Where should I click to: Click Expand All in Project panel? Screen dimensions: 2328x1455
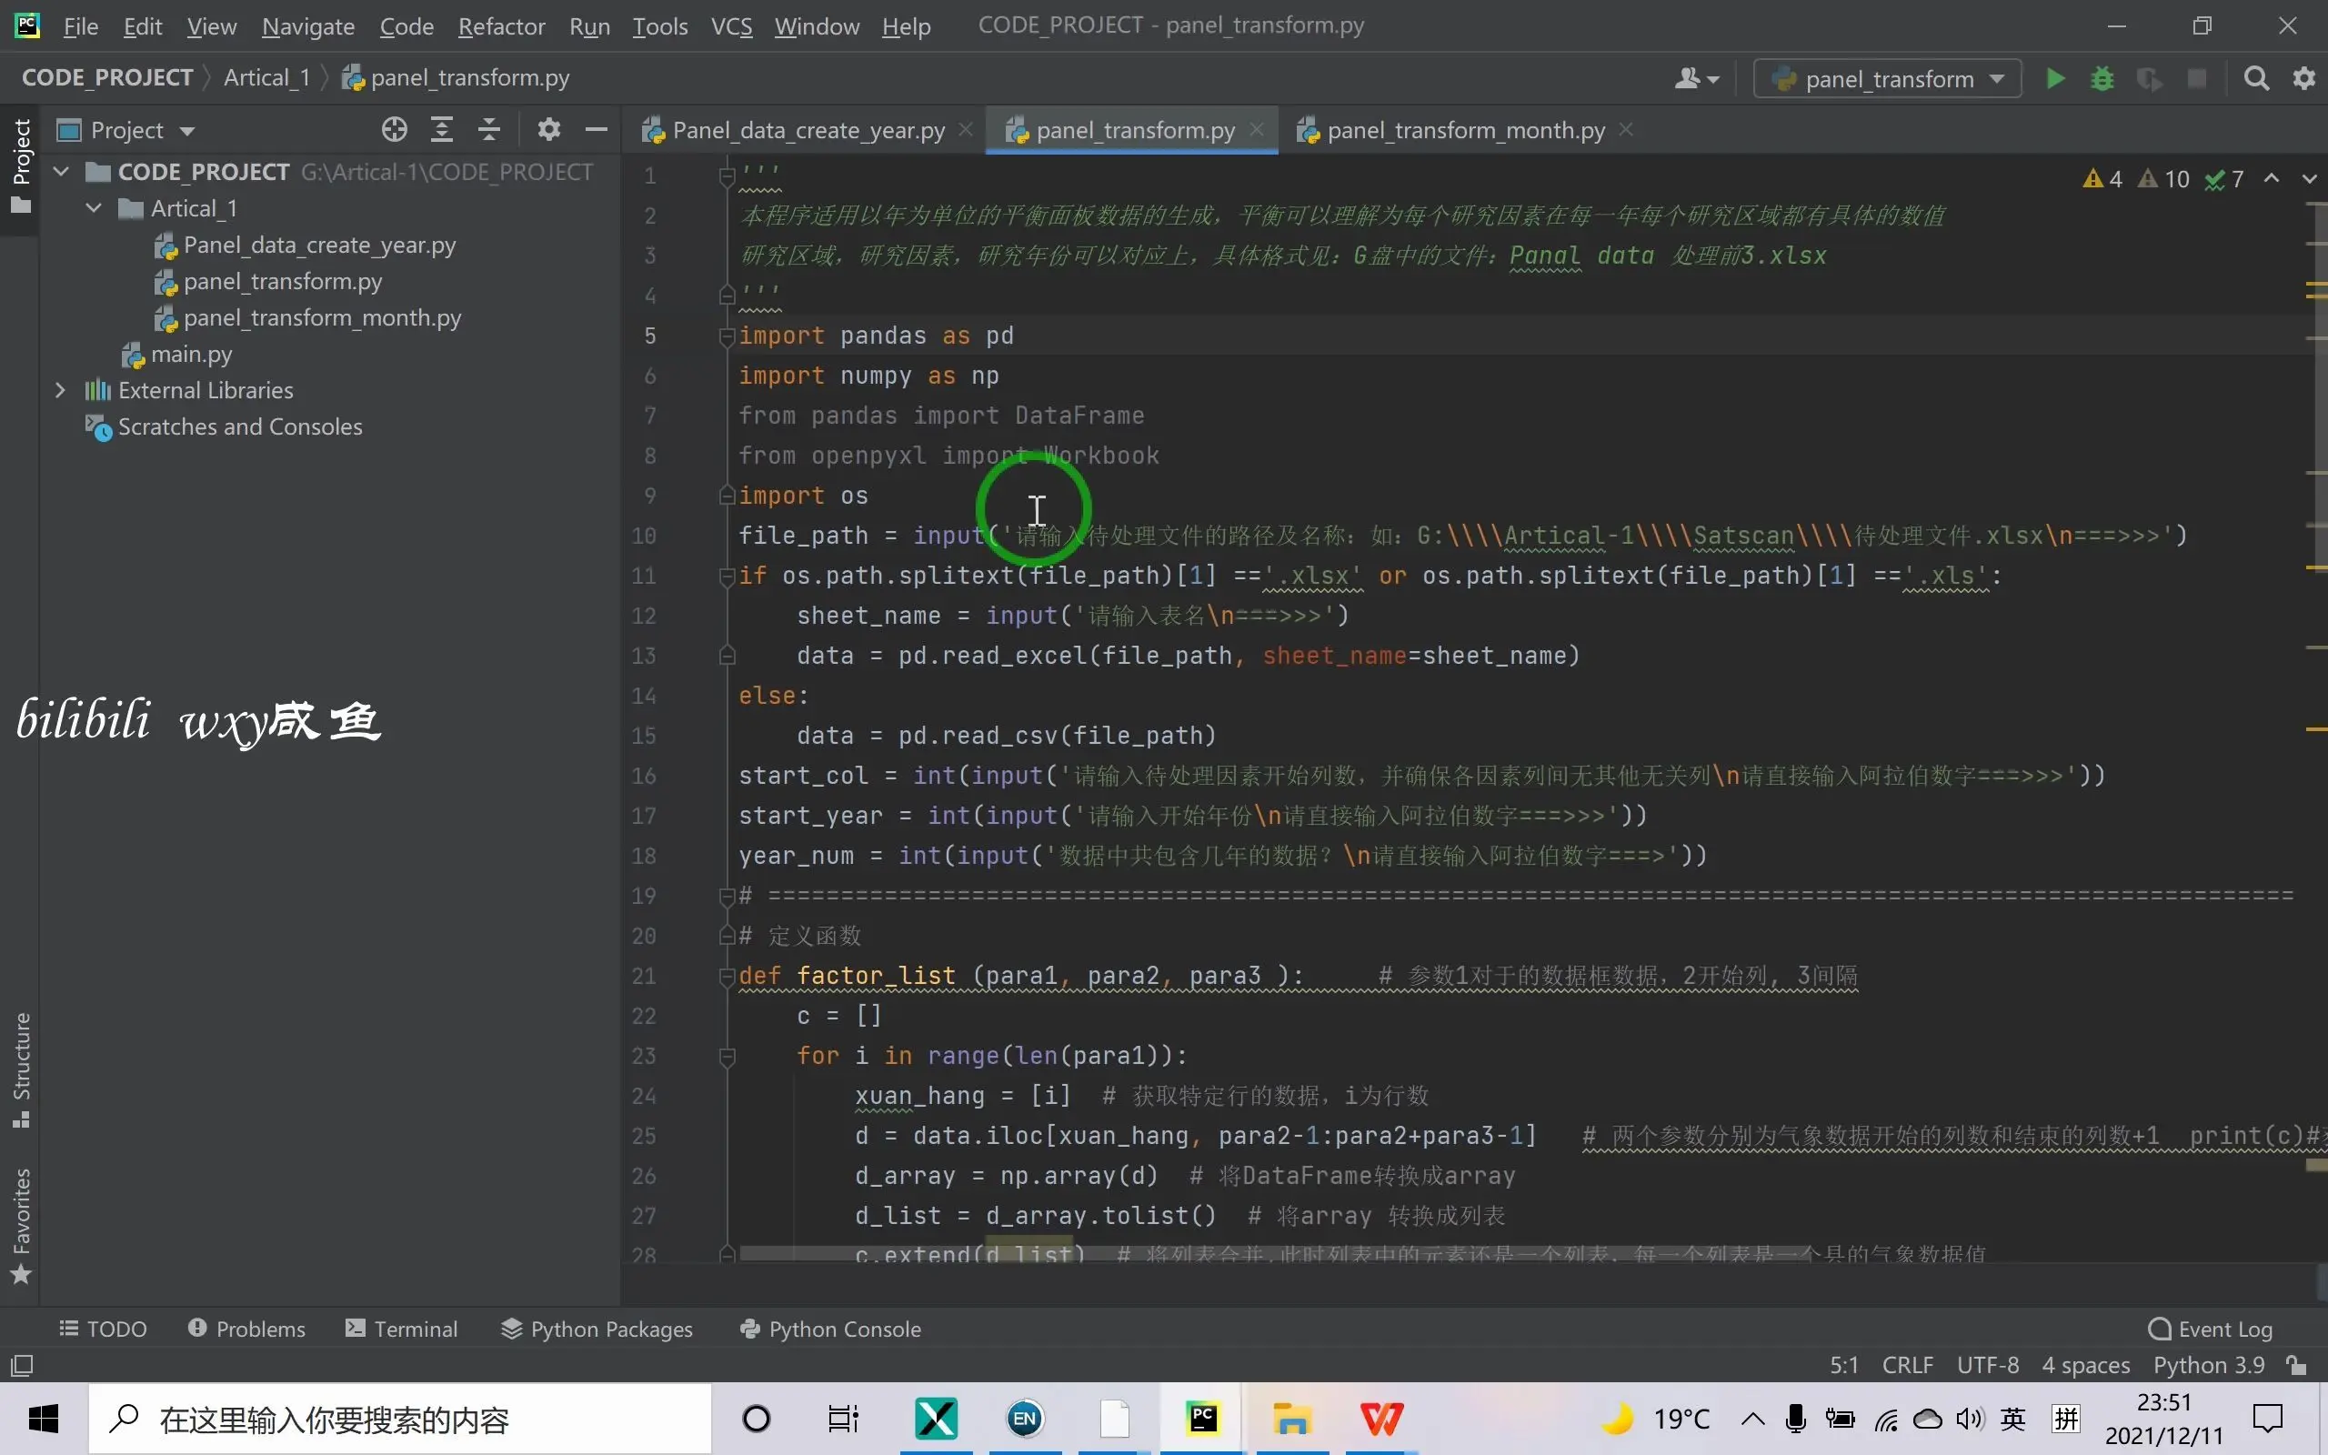click(442, 130)
